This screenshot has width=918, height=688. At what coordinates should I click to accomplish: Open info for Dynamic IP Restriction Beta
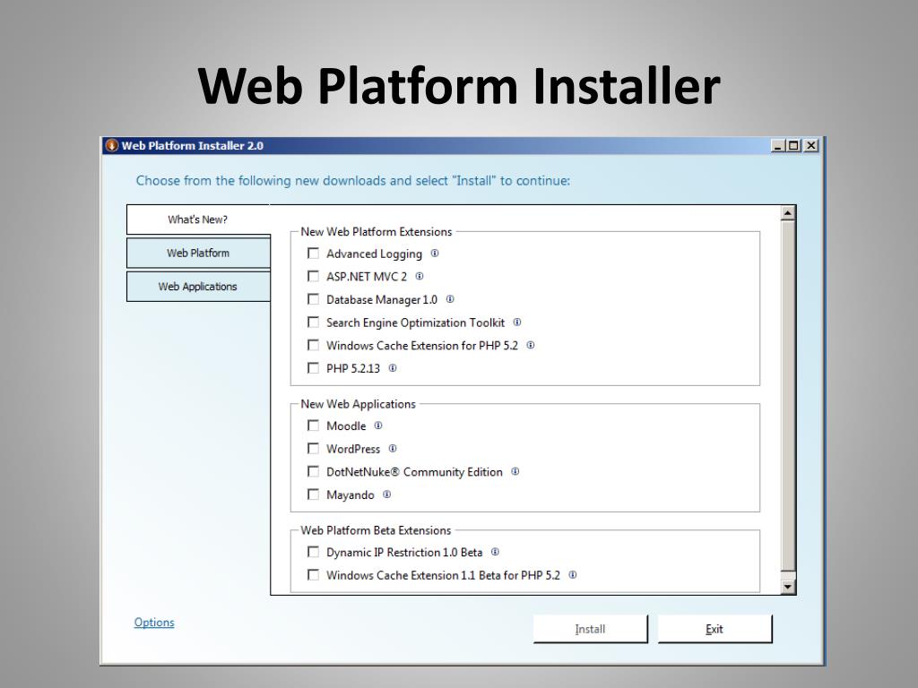coord(495,552)
